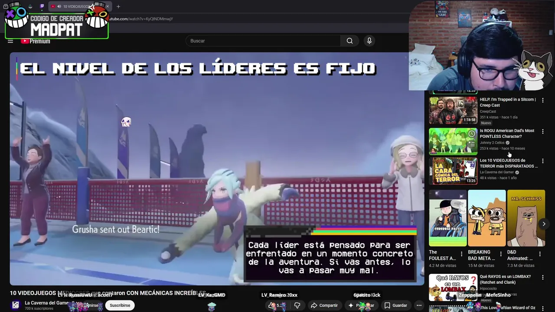Open options menu for CreepCast video
Screen dimensions: 555x312
coord(542,101)
